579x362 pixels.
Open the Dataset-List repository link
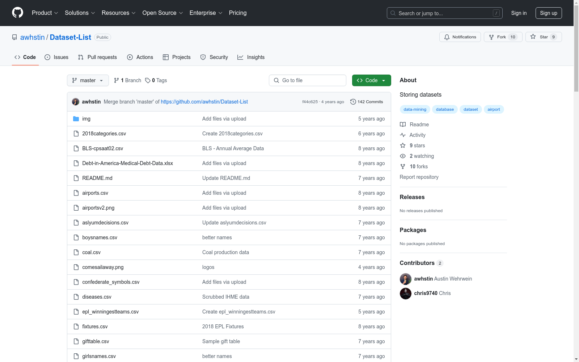(x=71, y=37)
